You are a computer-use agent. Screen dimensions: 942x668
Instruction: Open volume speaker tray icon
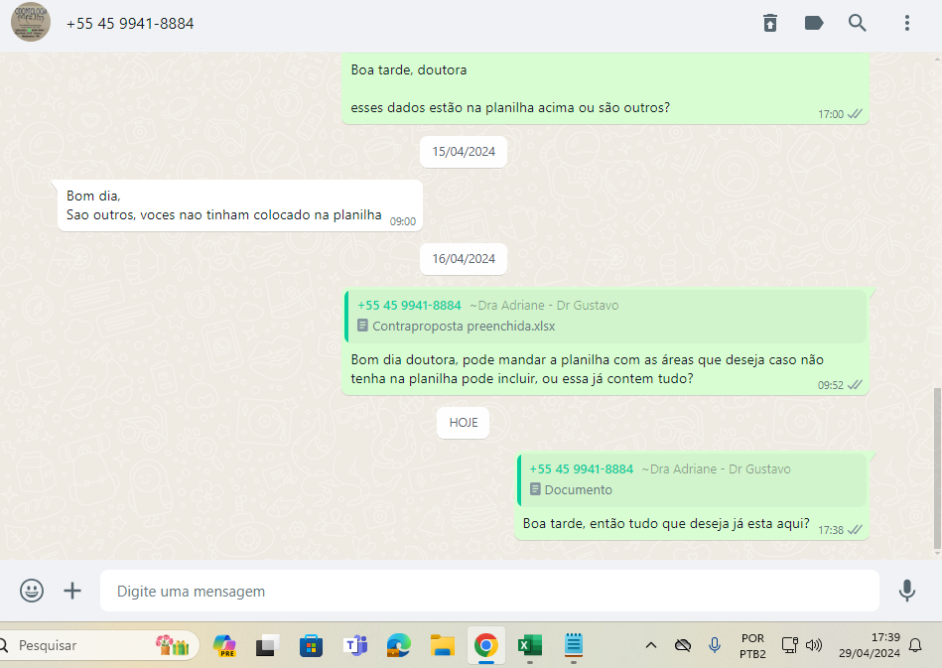point(813,645)
